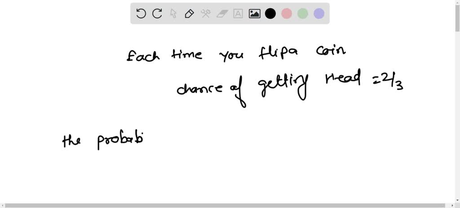The width and height of the screenshot is (460, 208).
Task: Switch ink color to green
Action: point(303,13)
